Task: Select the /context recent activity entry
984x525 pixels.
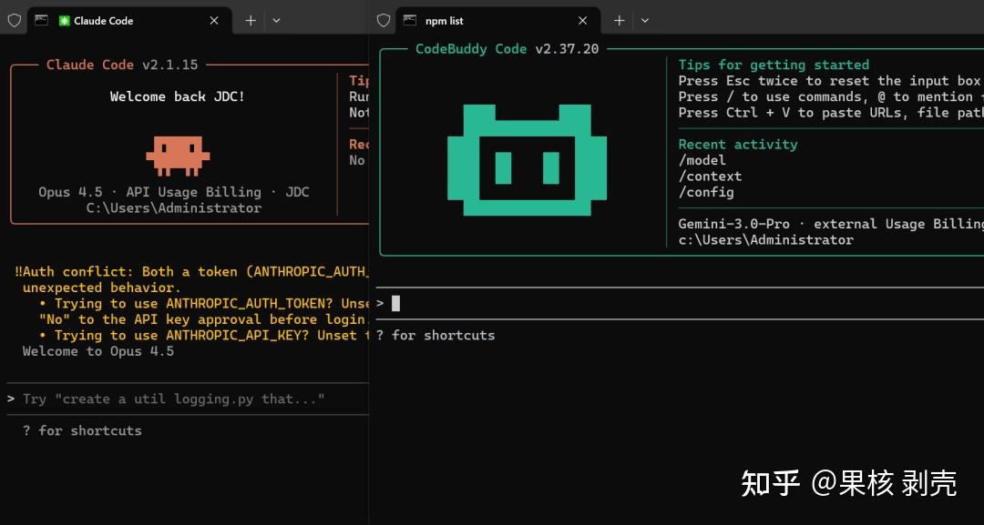Action: 710,176
